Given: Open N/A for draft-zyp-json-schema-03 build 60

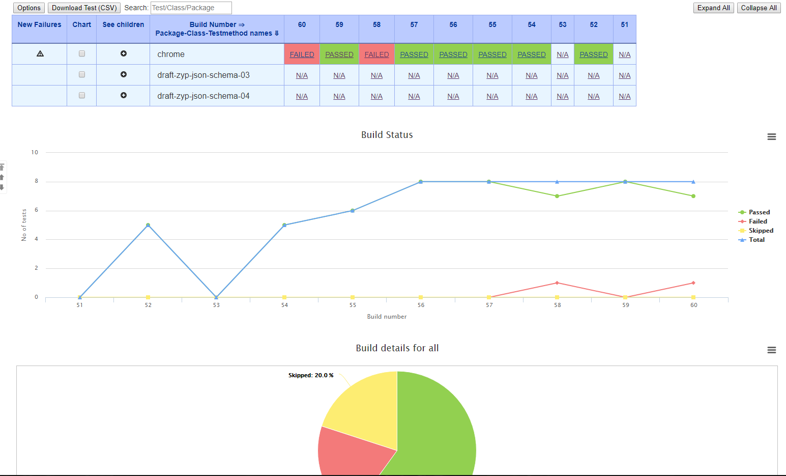Looking at the screenshot, I should click(302, 75).
